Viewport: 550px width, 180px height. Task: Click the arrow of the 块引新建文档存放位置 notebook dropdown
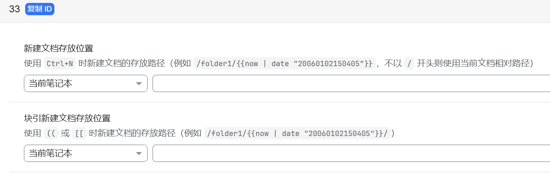139,154
